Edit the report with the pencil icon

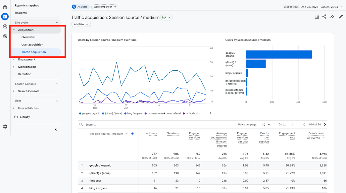click(x=341, y=17)
